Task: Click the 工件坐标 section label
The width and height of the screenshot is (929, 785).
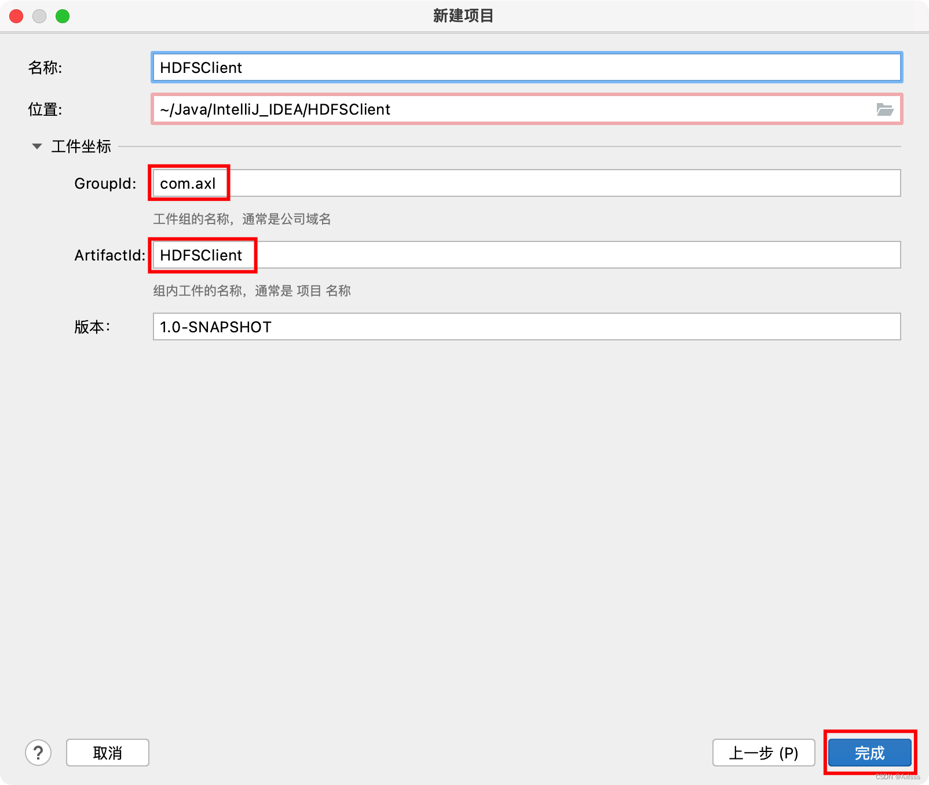Action: pyautogui.click(x=81, y=146)
